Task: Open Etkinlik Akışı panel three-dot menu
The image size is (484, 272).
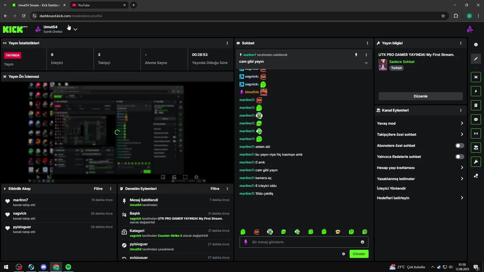Action: (x=111, y=189)
